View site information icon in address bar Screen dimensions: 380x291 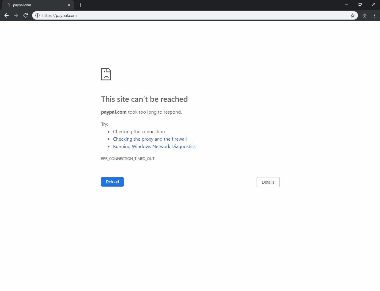point(37,15)
